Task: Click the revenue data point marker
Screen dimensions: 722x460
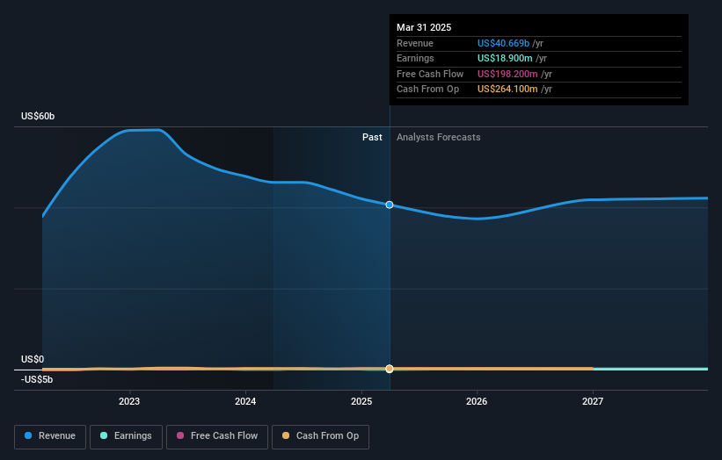Action: 390,205
